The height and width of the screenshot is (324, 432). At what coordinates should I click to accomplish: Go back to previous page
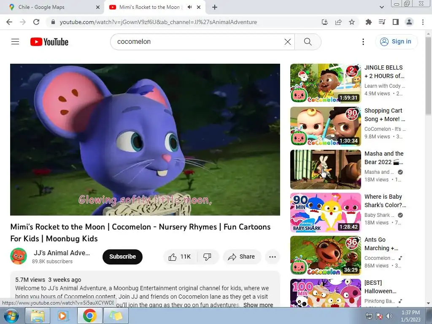[x=9, y=22]
